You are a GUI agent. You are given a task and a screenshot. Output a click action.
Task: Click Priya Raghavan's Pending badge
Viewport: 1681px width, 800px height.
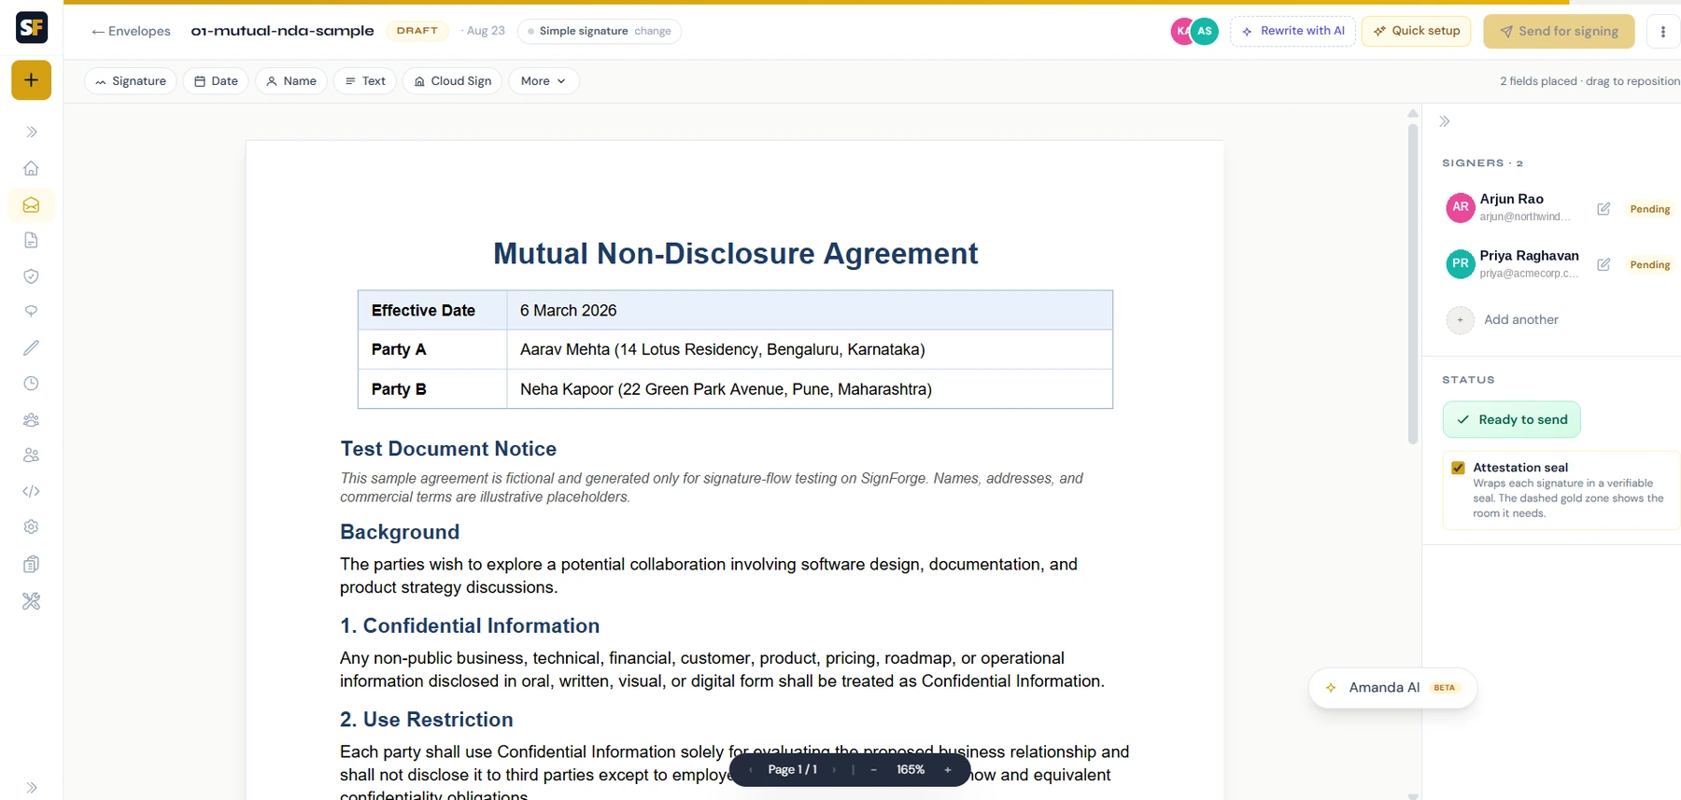click(x=1649, y=265)
